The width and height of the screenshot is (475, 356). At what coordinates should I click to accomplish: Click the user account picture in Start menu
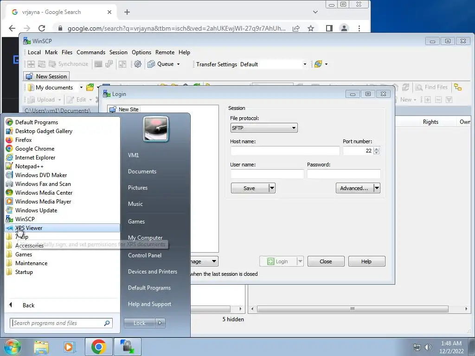click(x=156, y=129)
